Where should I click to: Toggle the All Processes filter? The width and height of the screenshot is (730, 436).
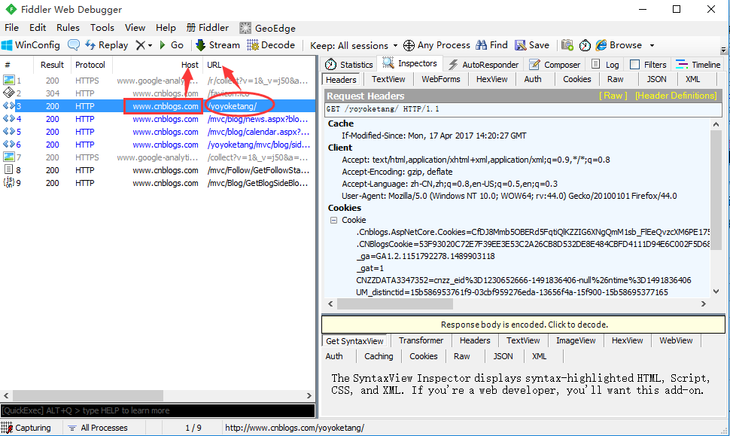pos(97,428)
